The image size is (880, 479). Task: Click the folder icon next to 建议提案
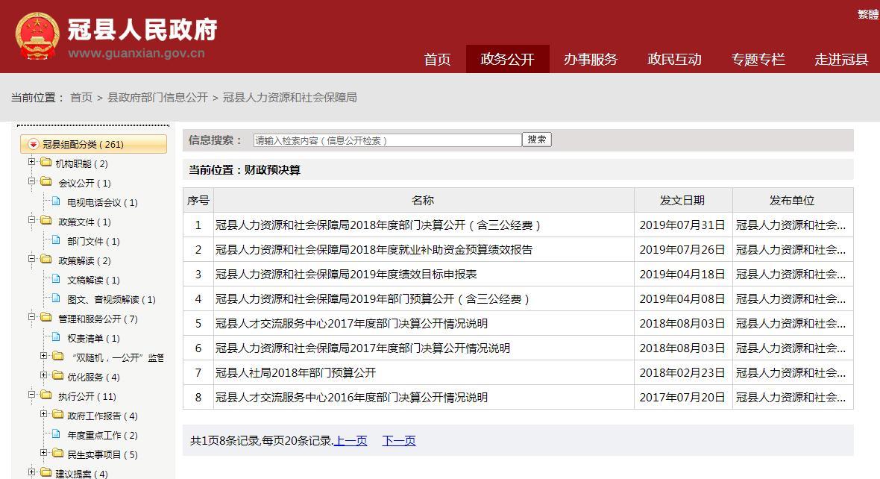click(x=46, y=473)
